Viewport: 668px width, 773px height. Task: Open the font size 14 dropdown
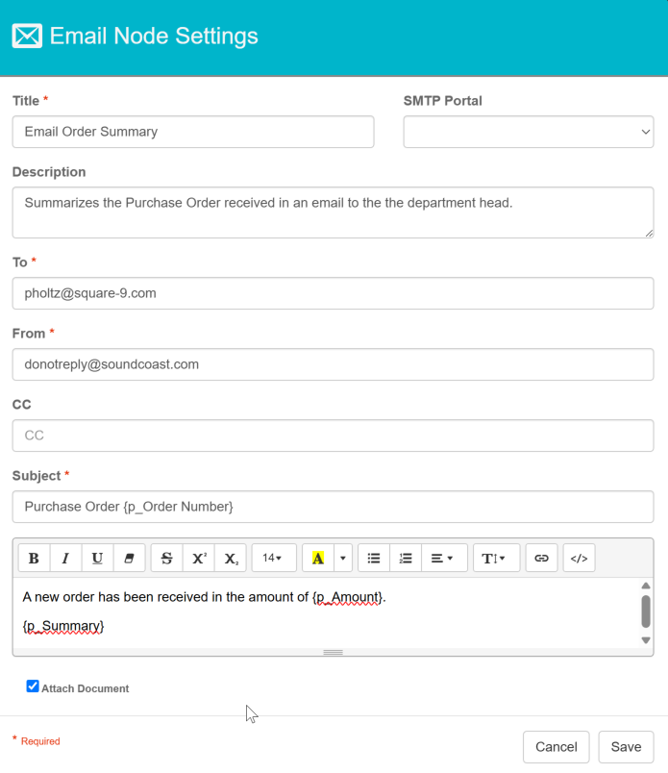point(273,559)
